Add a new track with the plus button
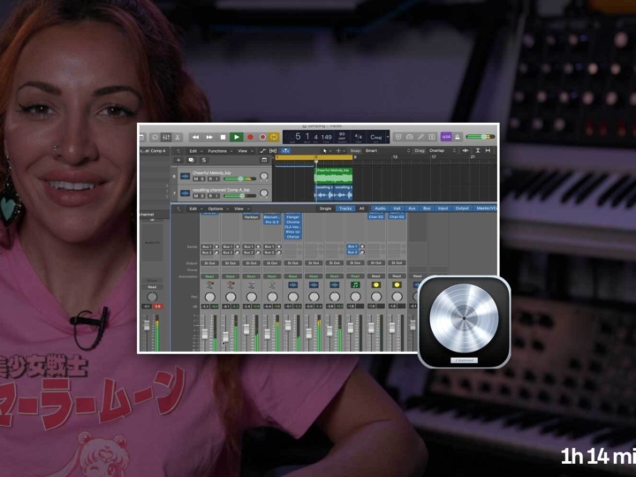The width and height of the screenshot is (636, 477). click(178, 160)
